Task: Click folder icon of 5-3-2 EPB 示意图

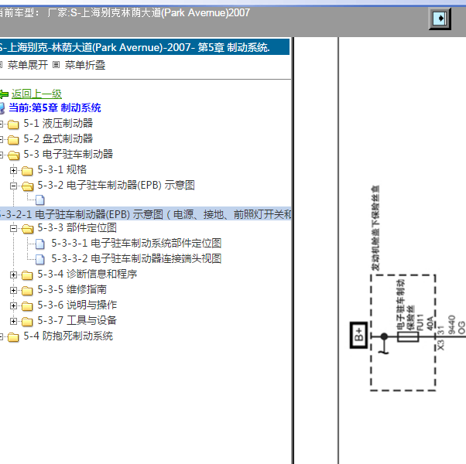Action: [27, 186]
